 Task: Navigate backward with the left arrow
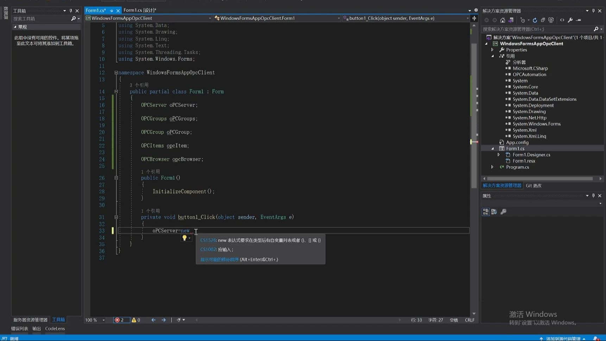pos(153,320)
